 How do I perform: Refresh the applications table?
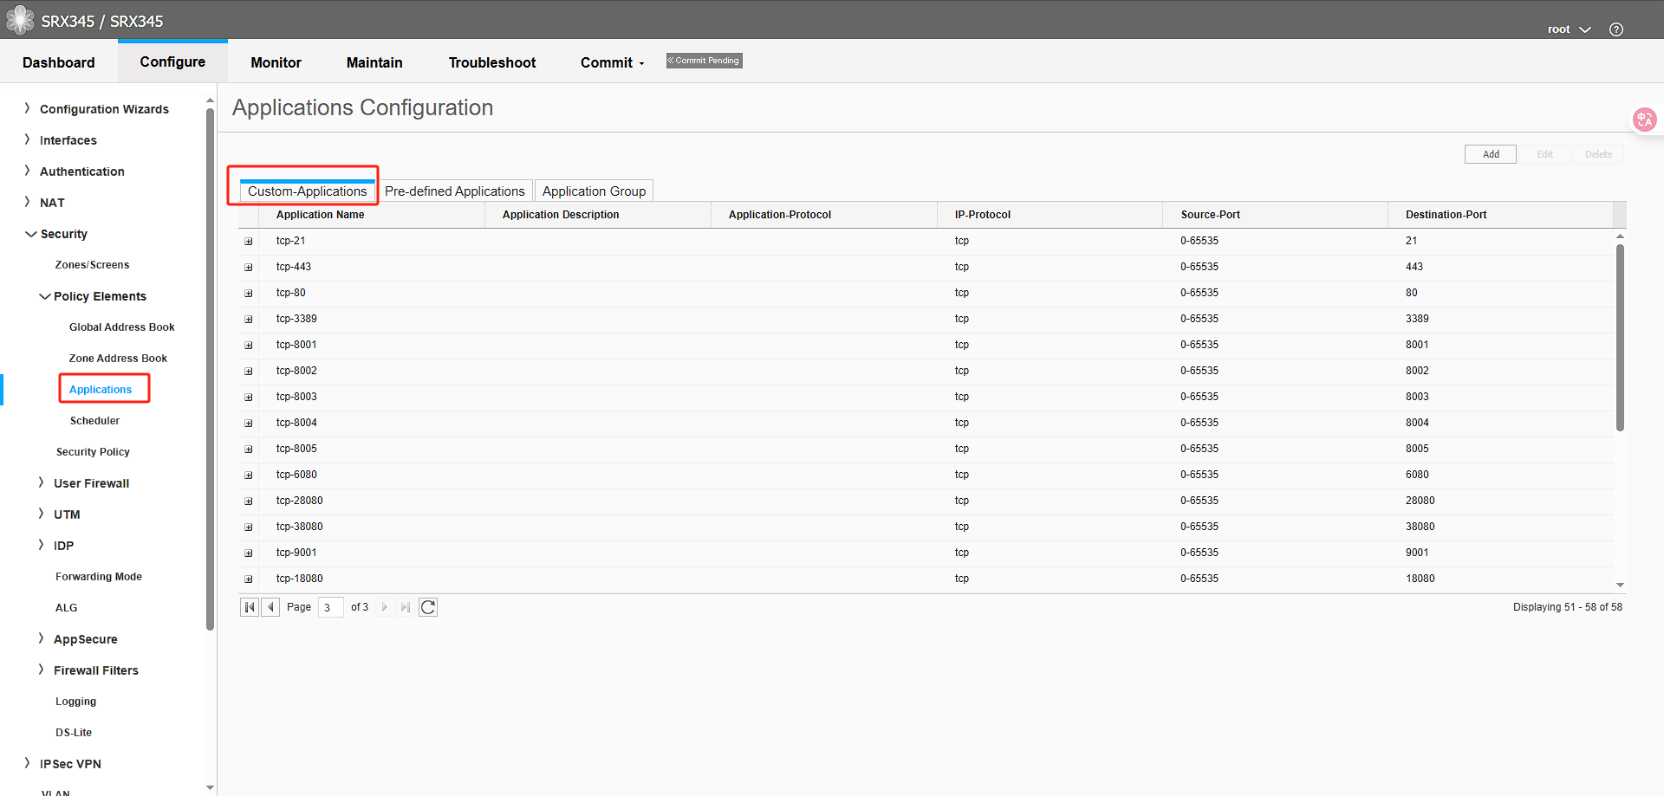click(x=427, y=606)
